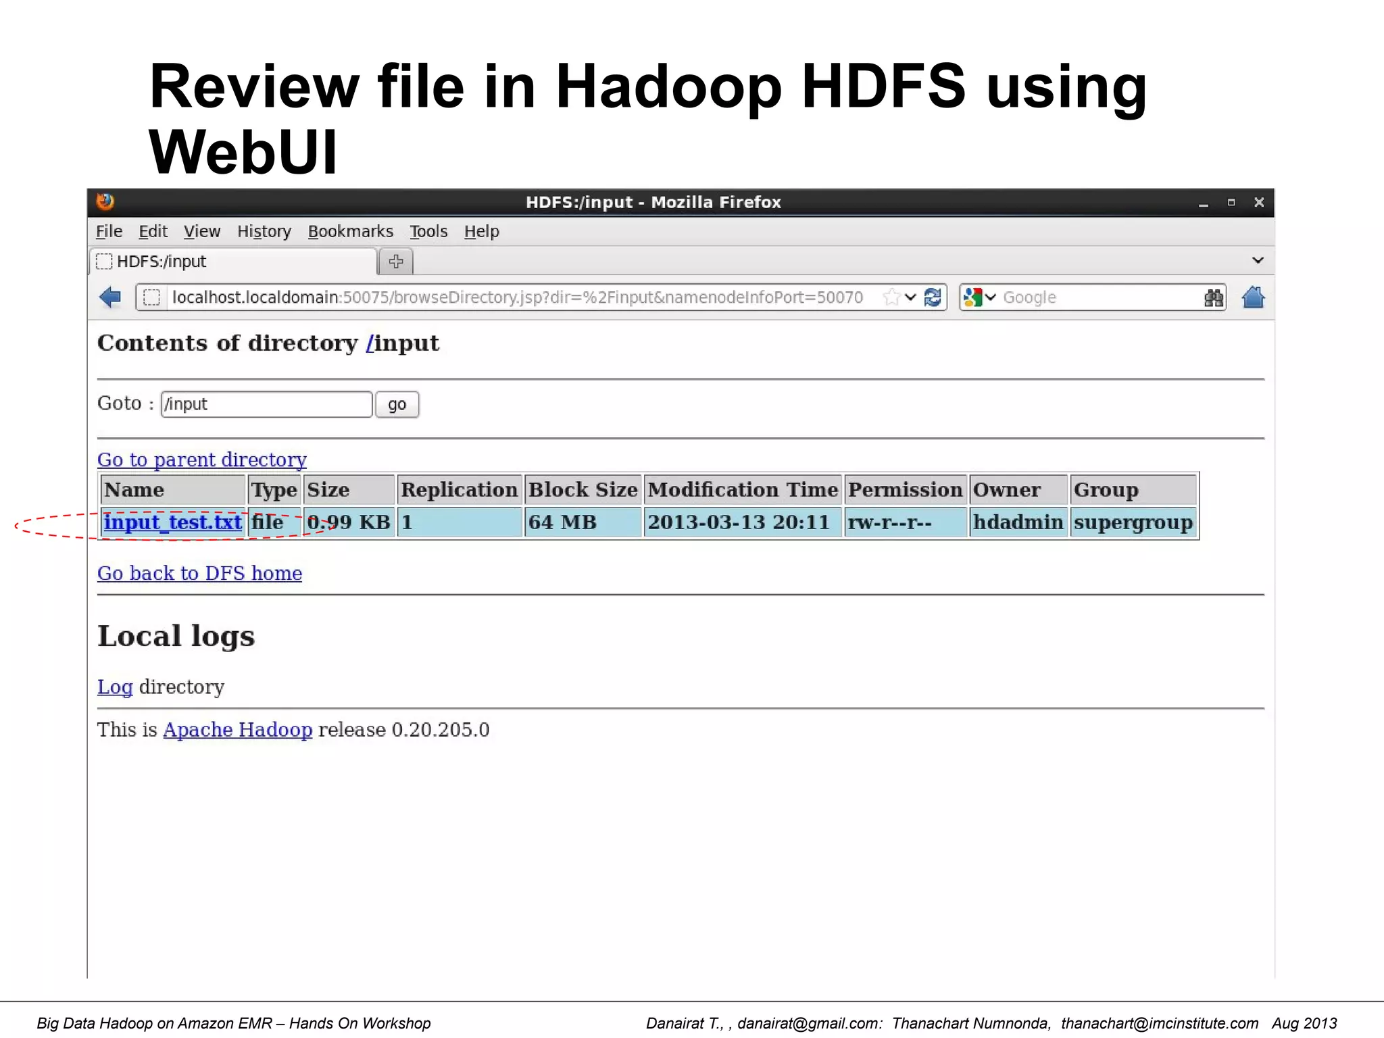Image resolution: width=1384 pixels, height=1038 pixels.
Task: Click the 2013-03-13 20:11 time cell
Action: point(743,522)
